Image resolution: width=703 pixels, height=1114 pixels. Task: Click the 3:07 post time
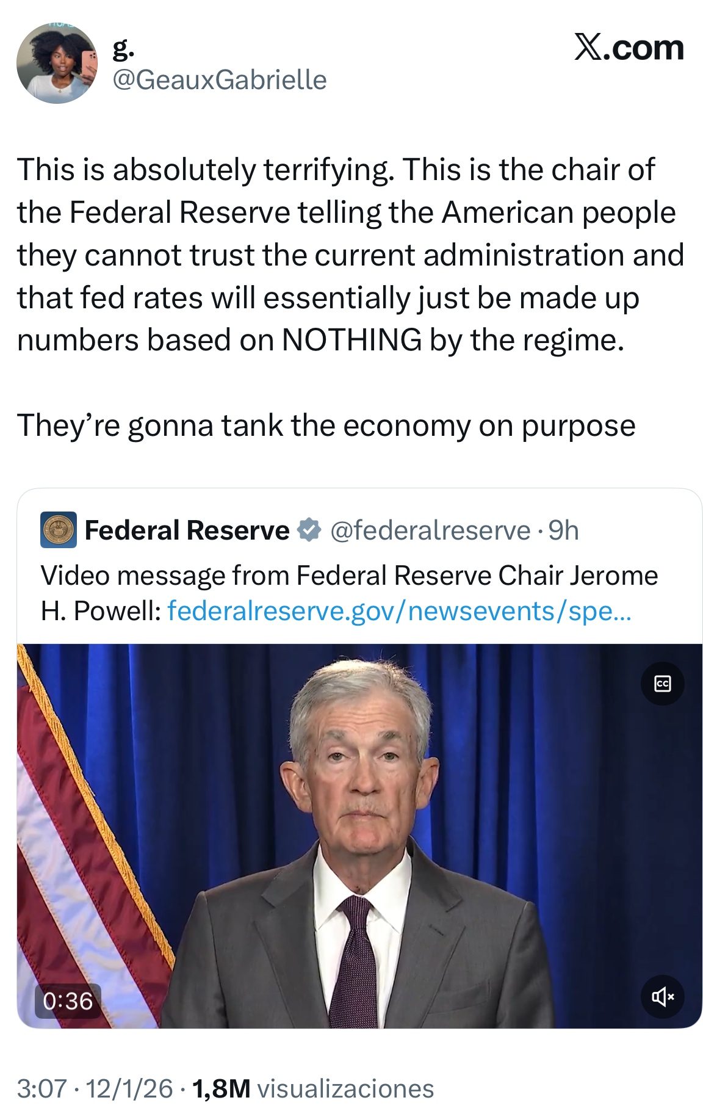pyautogui.click(x=41, y=1088)
